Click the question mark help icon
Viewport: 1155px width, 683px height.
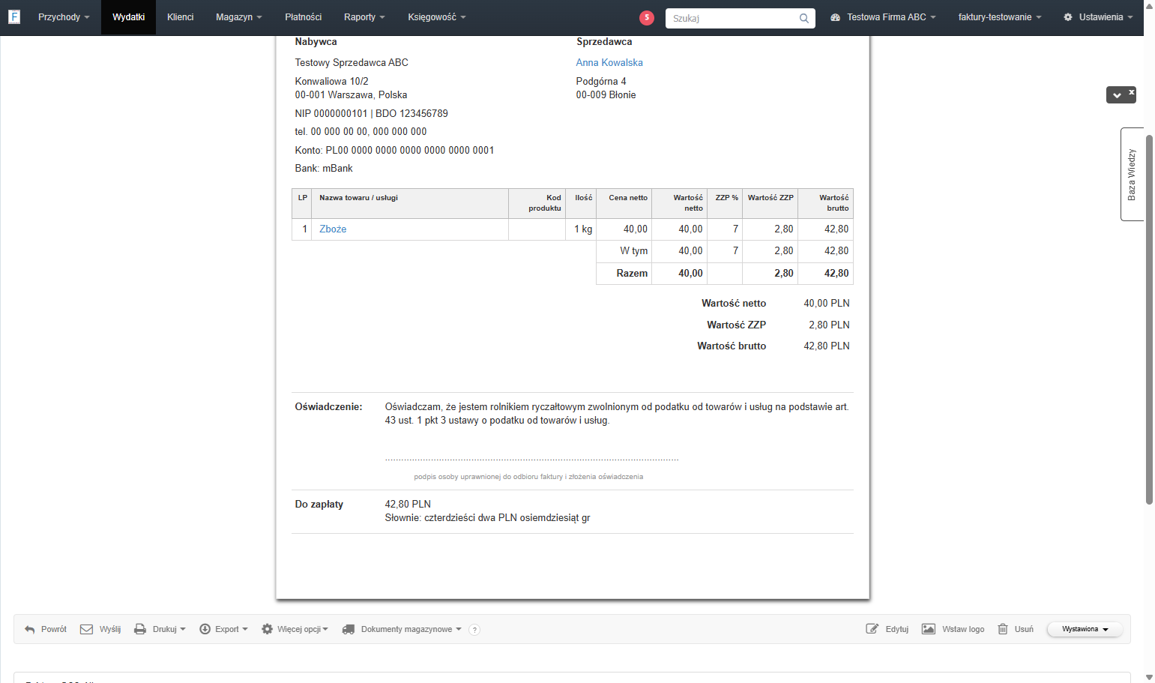(474, 631)
